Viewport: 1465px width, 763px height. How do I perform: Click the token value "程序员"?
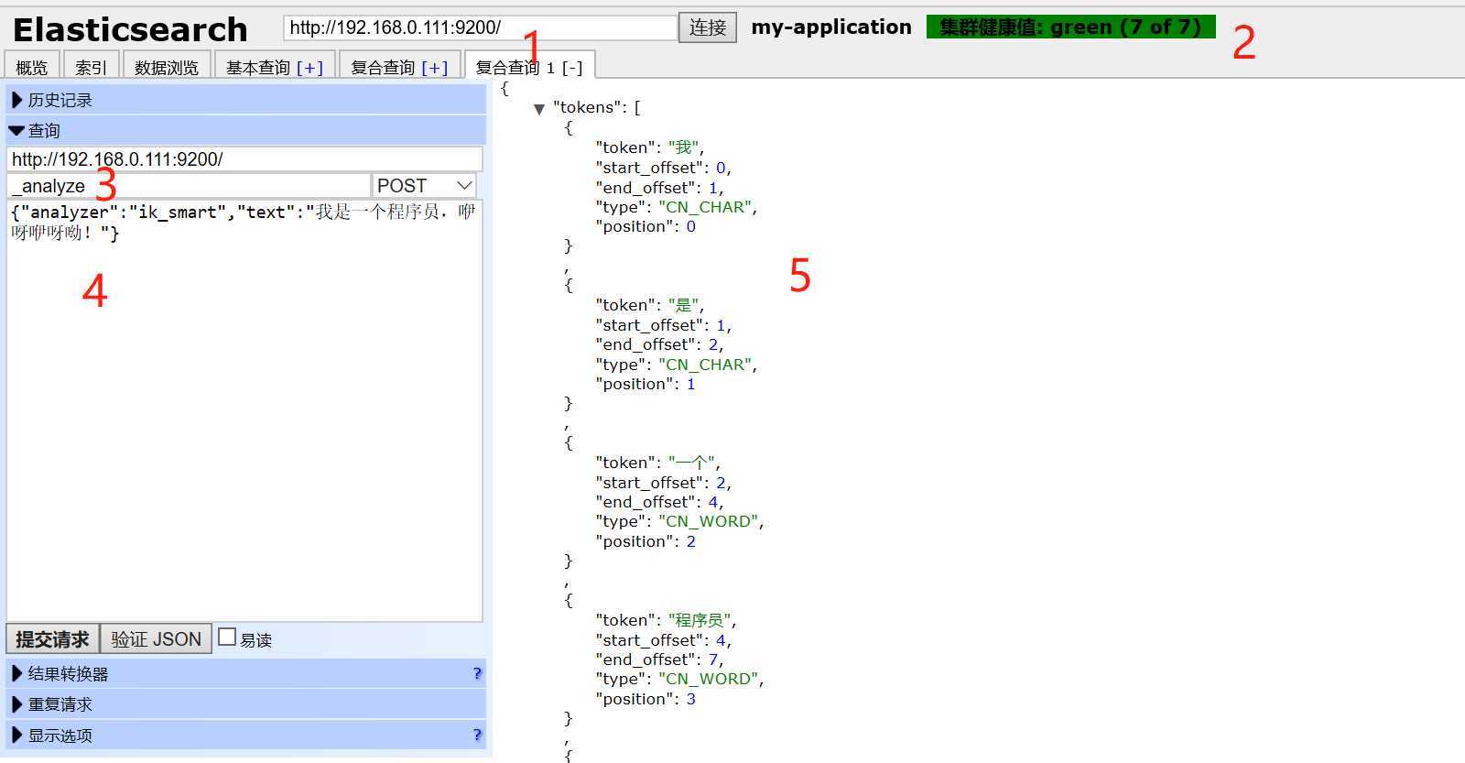(x=700, y=620)
